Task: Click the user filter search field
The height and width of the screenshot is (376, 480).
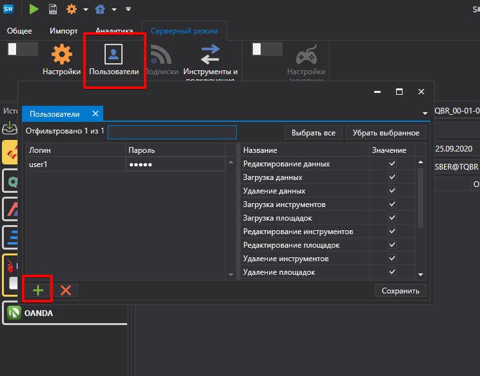Action: [x=172, y=132]
